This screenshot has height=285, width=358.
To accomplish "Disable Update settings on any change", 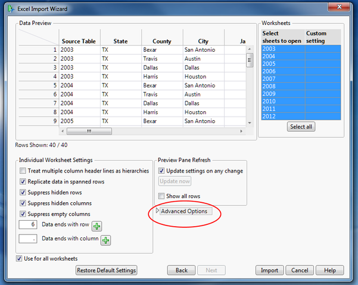I will coord(161,171).
